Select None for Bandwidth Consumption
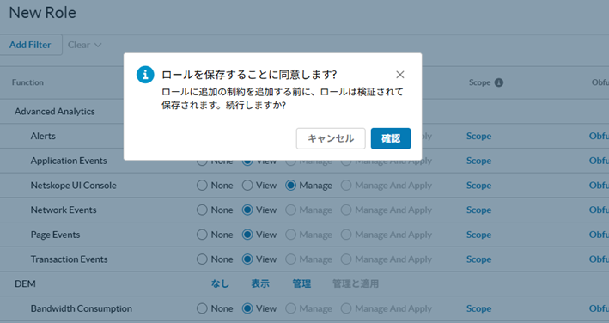609x323 pixels. [x=202, y=308]
